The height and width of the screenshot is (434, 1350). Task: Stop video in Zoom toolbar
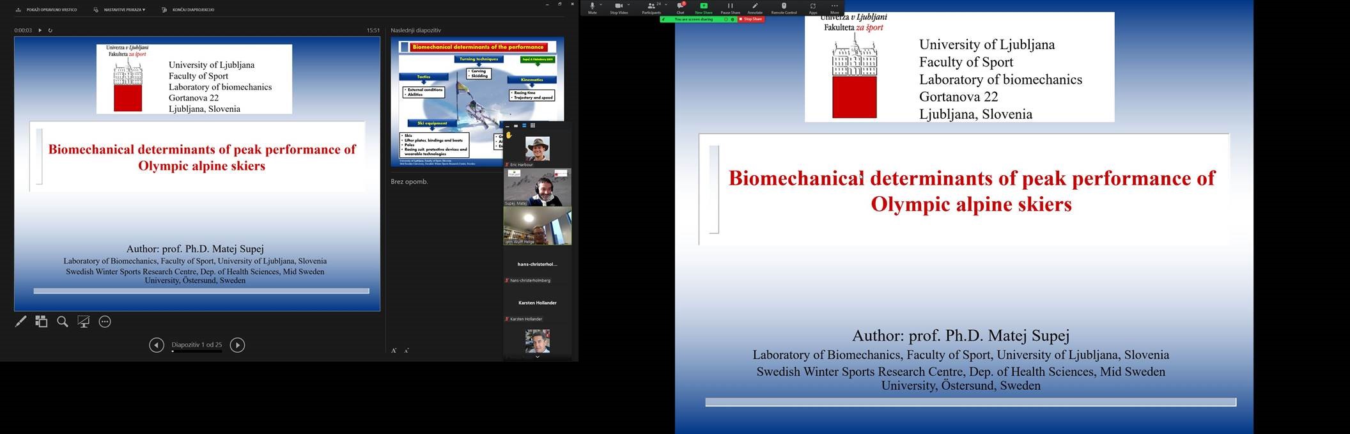click(618, 8)
